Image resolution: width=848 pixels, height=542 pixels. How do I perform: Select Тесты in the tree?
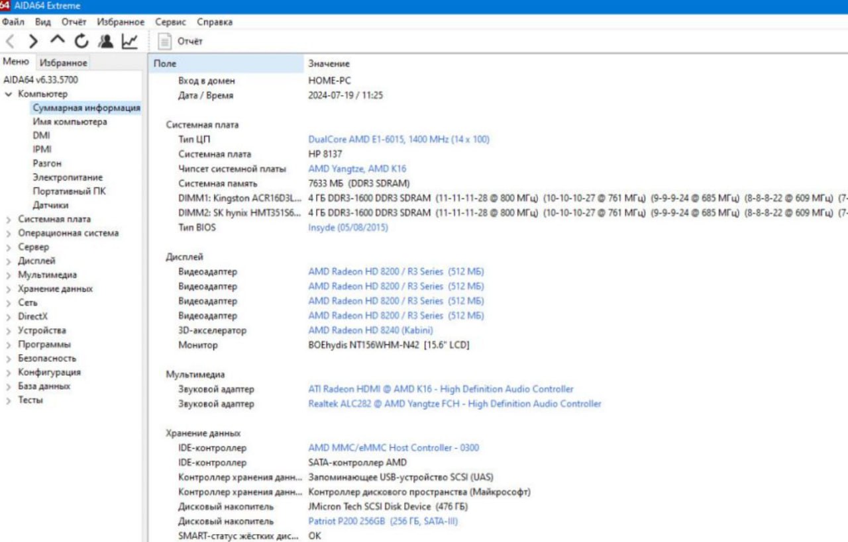click(30, 400)
